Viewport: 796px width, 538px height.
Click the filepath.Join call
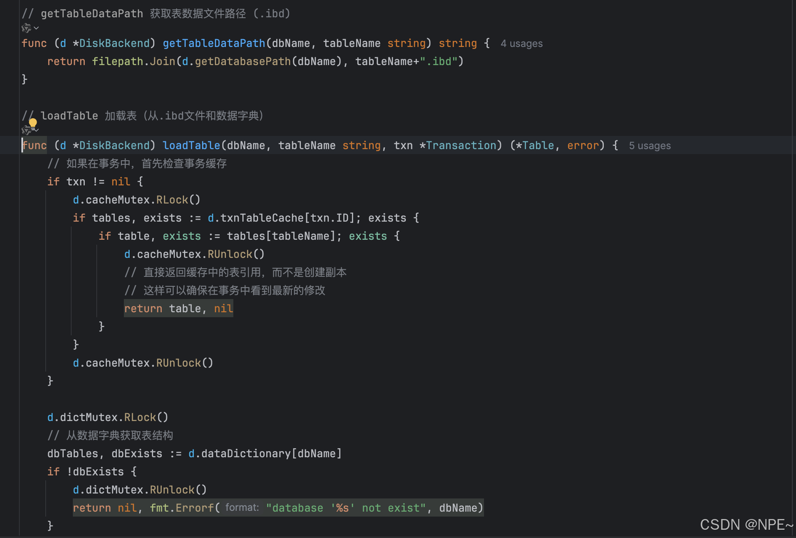[x=133, y=61]
